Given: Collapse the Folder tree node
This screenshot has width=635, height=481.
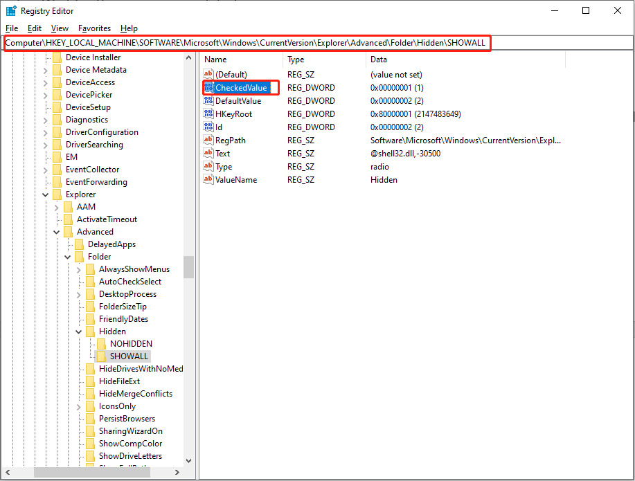Looking at the screenshot, I should tap(68, 257).
